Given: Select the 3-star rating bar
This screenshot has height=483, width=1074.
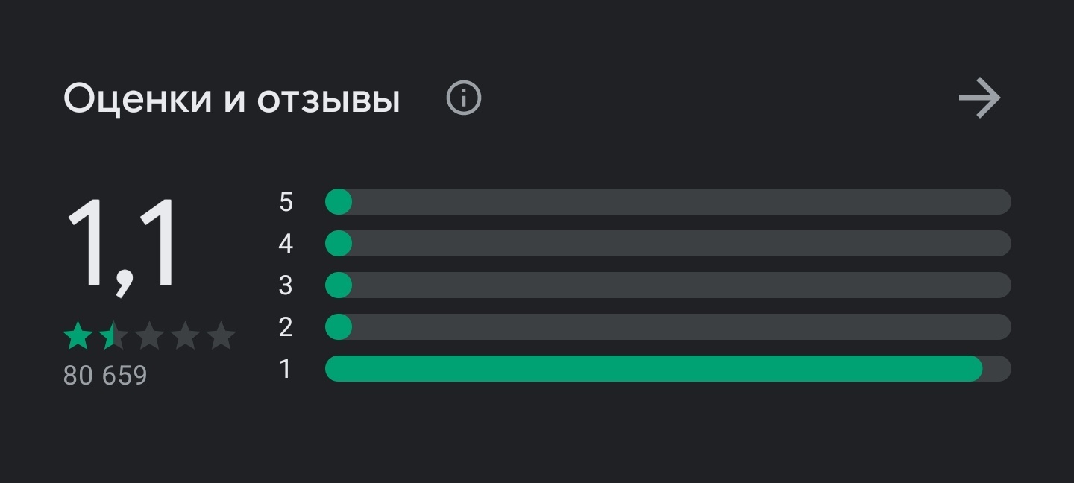Looking at the screenshot, I should pos(668,285).
